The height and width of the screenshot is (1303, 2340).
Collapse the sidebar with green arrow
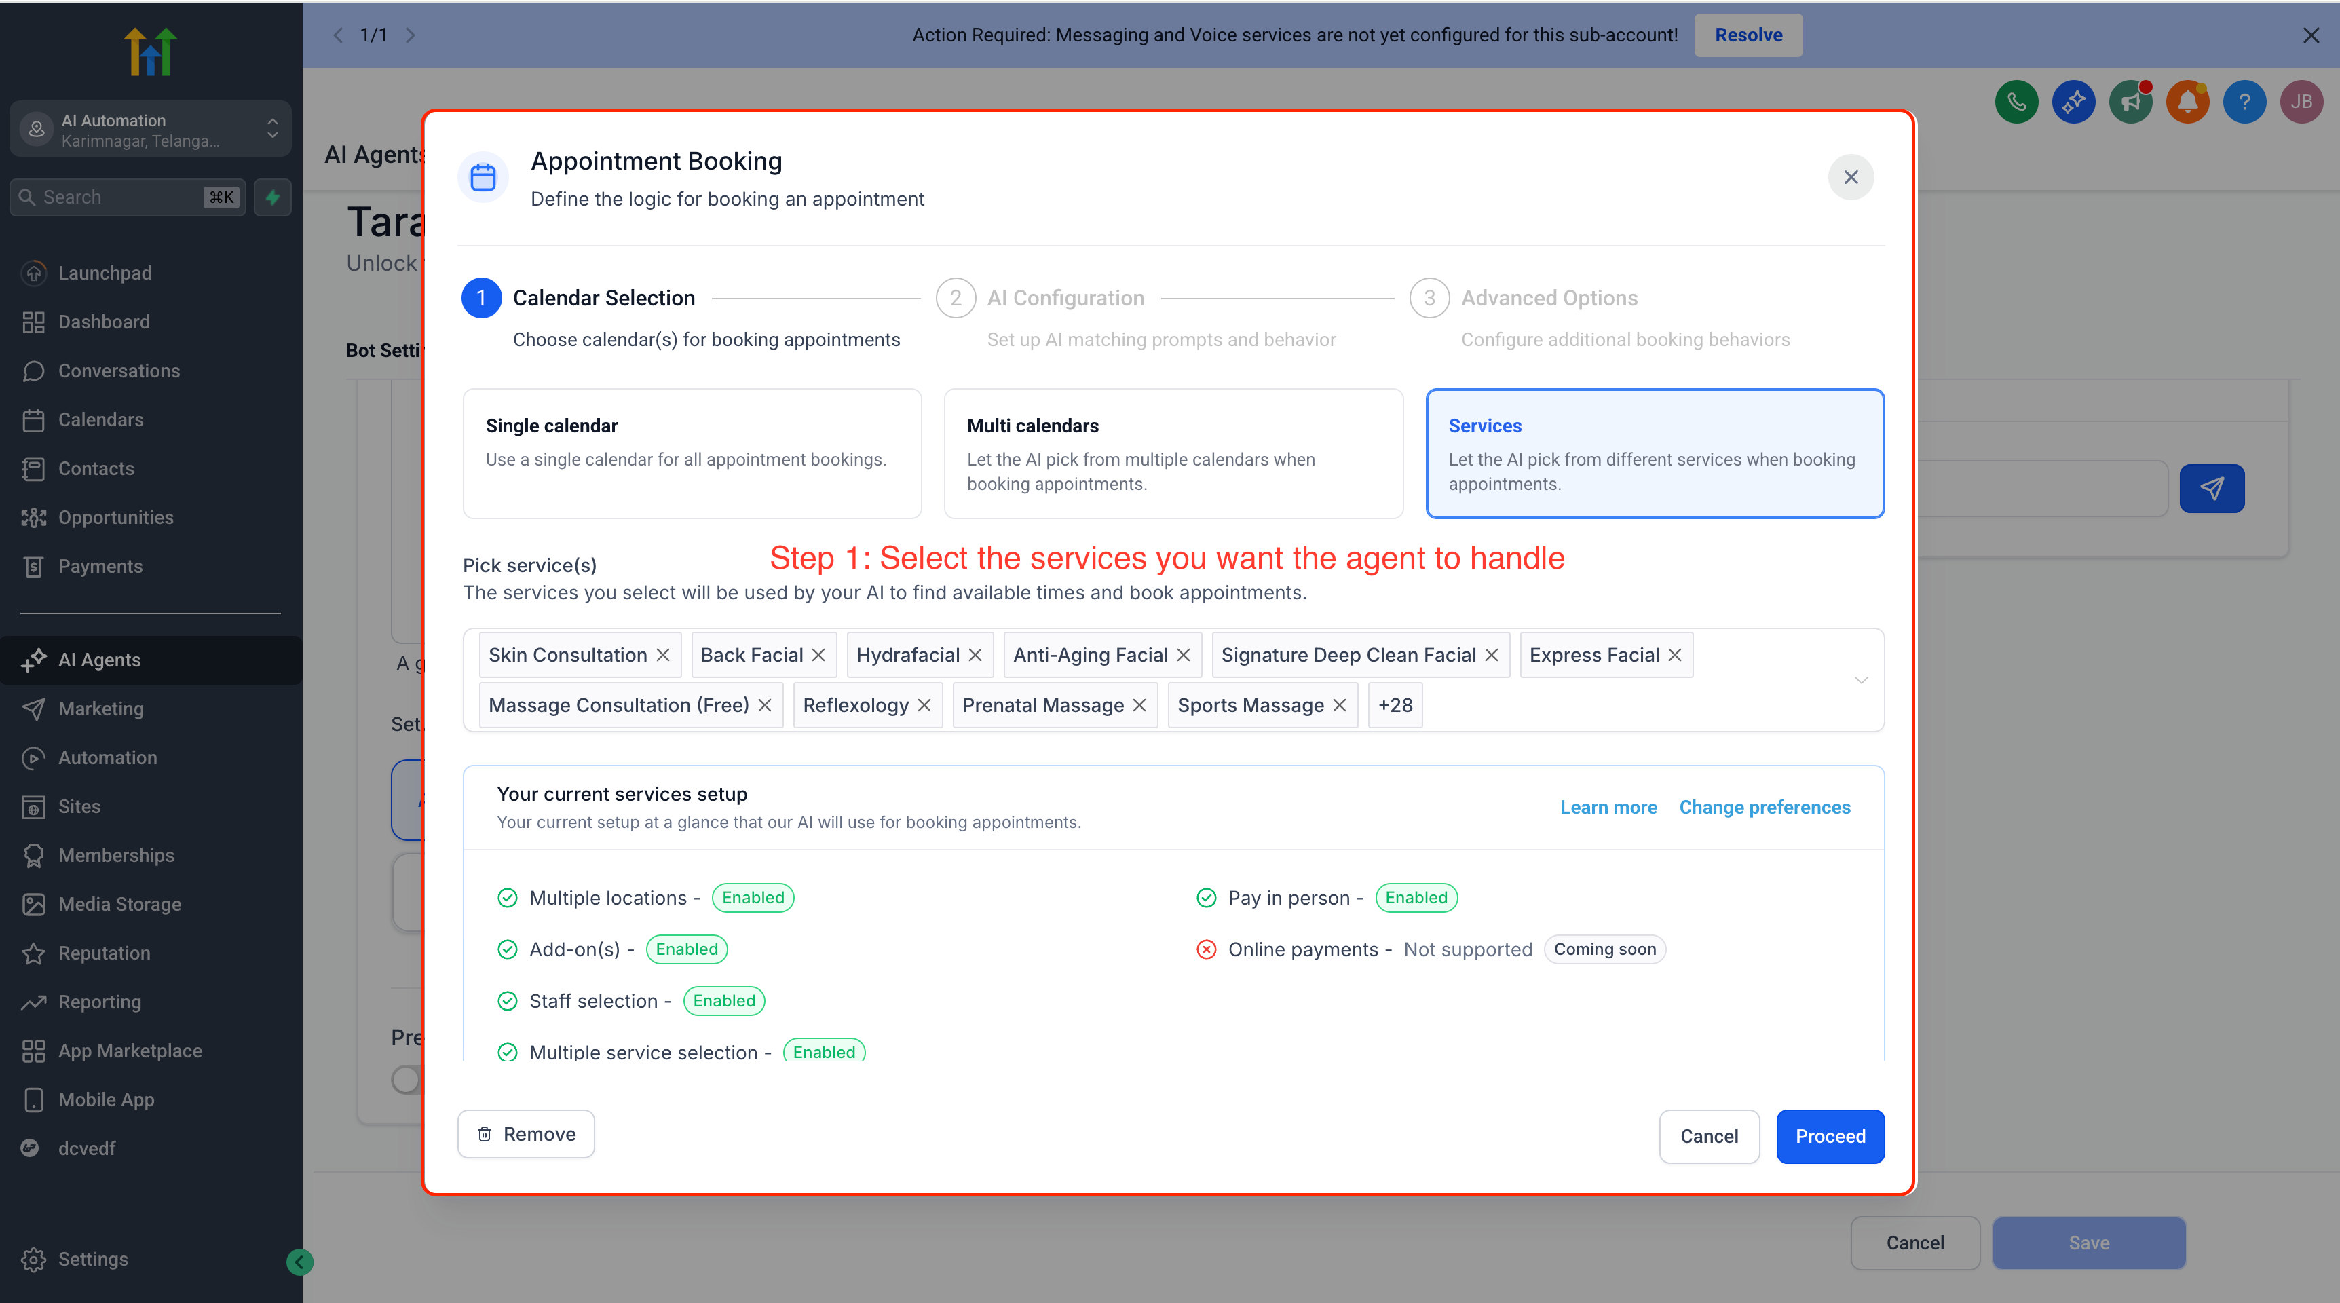(x=300, y=1262)
